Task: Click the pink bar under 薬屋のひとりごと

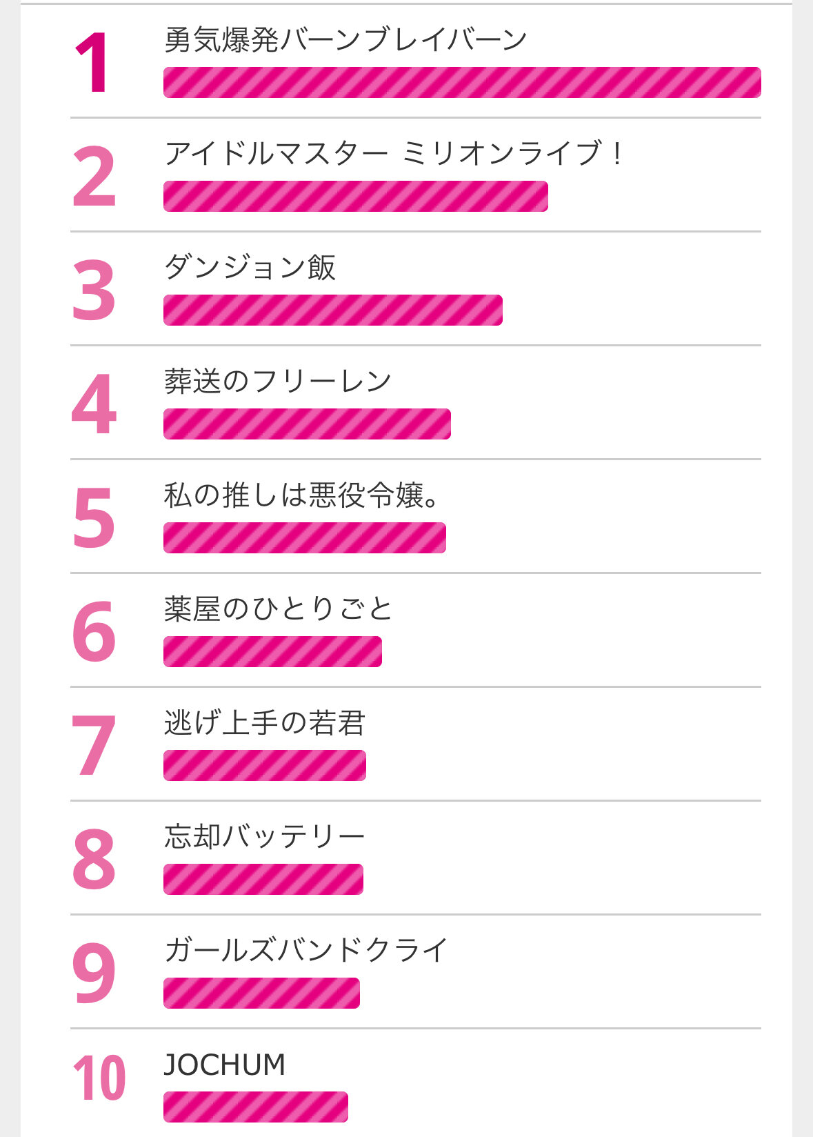Action: coord(272,652)
